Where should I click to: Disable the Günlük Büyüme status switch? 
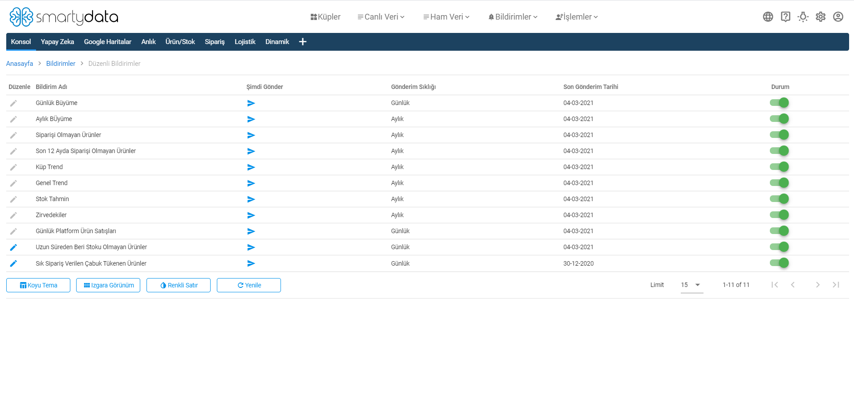779,103
